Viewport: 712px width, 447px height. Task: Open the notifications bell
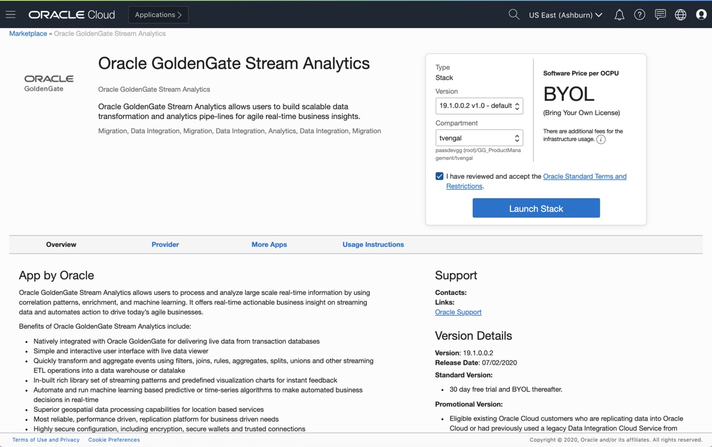pos(618,14)
